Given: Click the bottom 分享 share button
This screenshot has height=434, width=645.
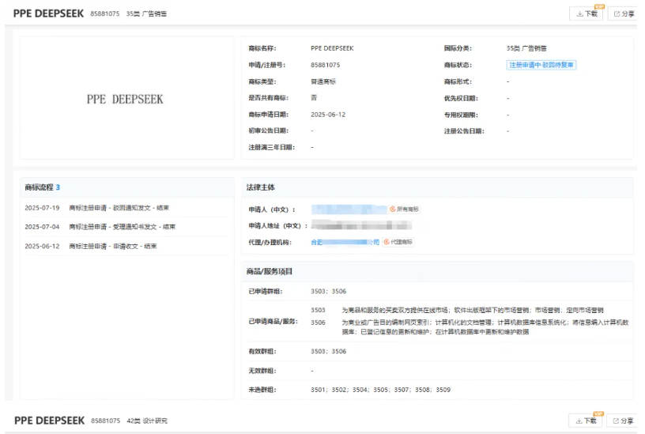Looking at the screenshot, I should [x=622, y=421].
